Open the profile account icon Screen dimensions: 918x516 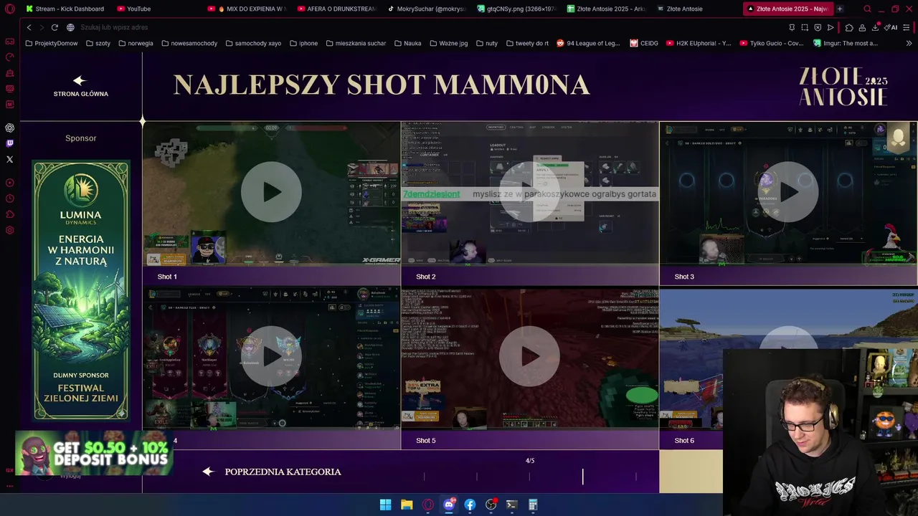click(862, 27)
